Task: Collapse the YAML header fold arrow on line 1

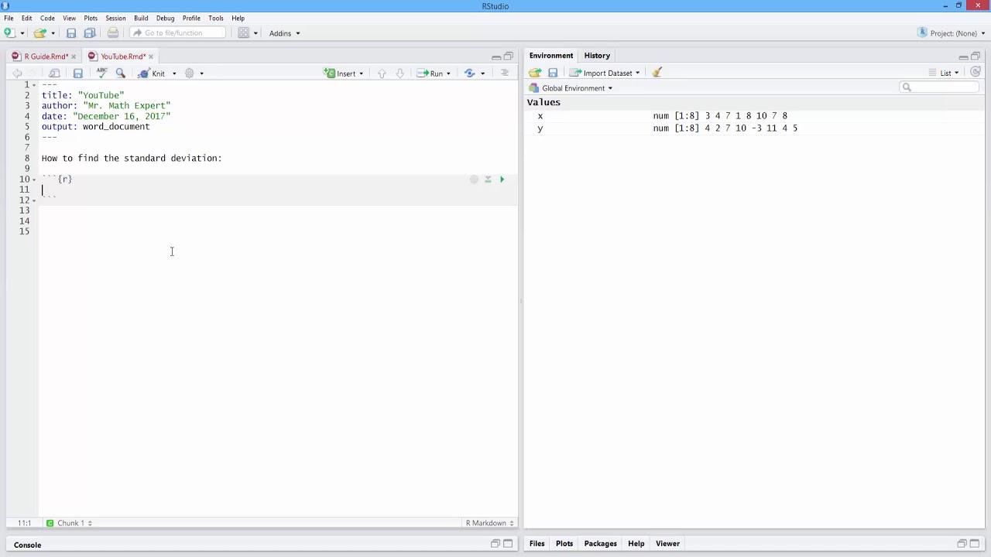Action: 34,85
